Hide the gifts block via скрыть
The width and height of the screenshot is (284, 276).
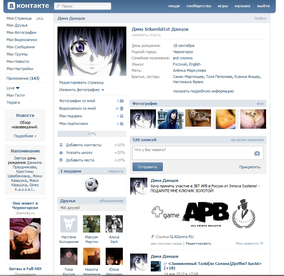point(116,171)
